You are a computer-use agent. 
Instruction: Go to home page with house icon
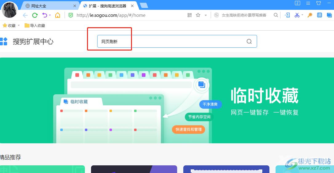(x=58, y=15)
